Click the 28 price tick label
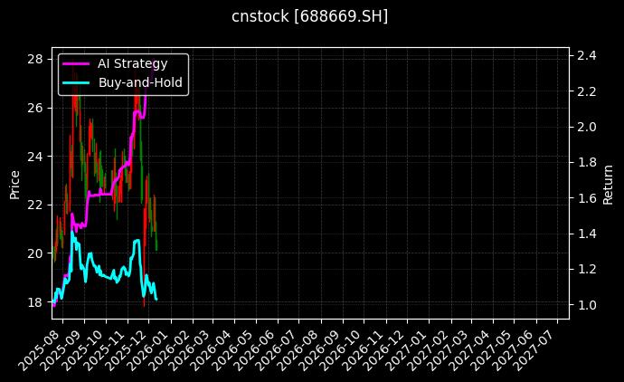 pyautogui.click(x=36, y=59)
